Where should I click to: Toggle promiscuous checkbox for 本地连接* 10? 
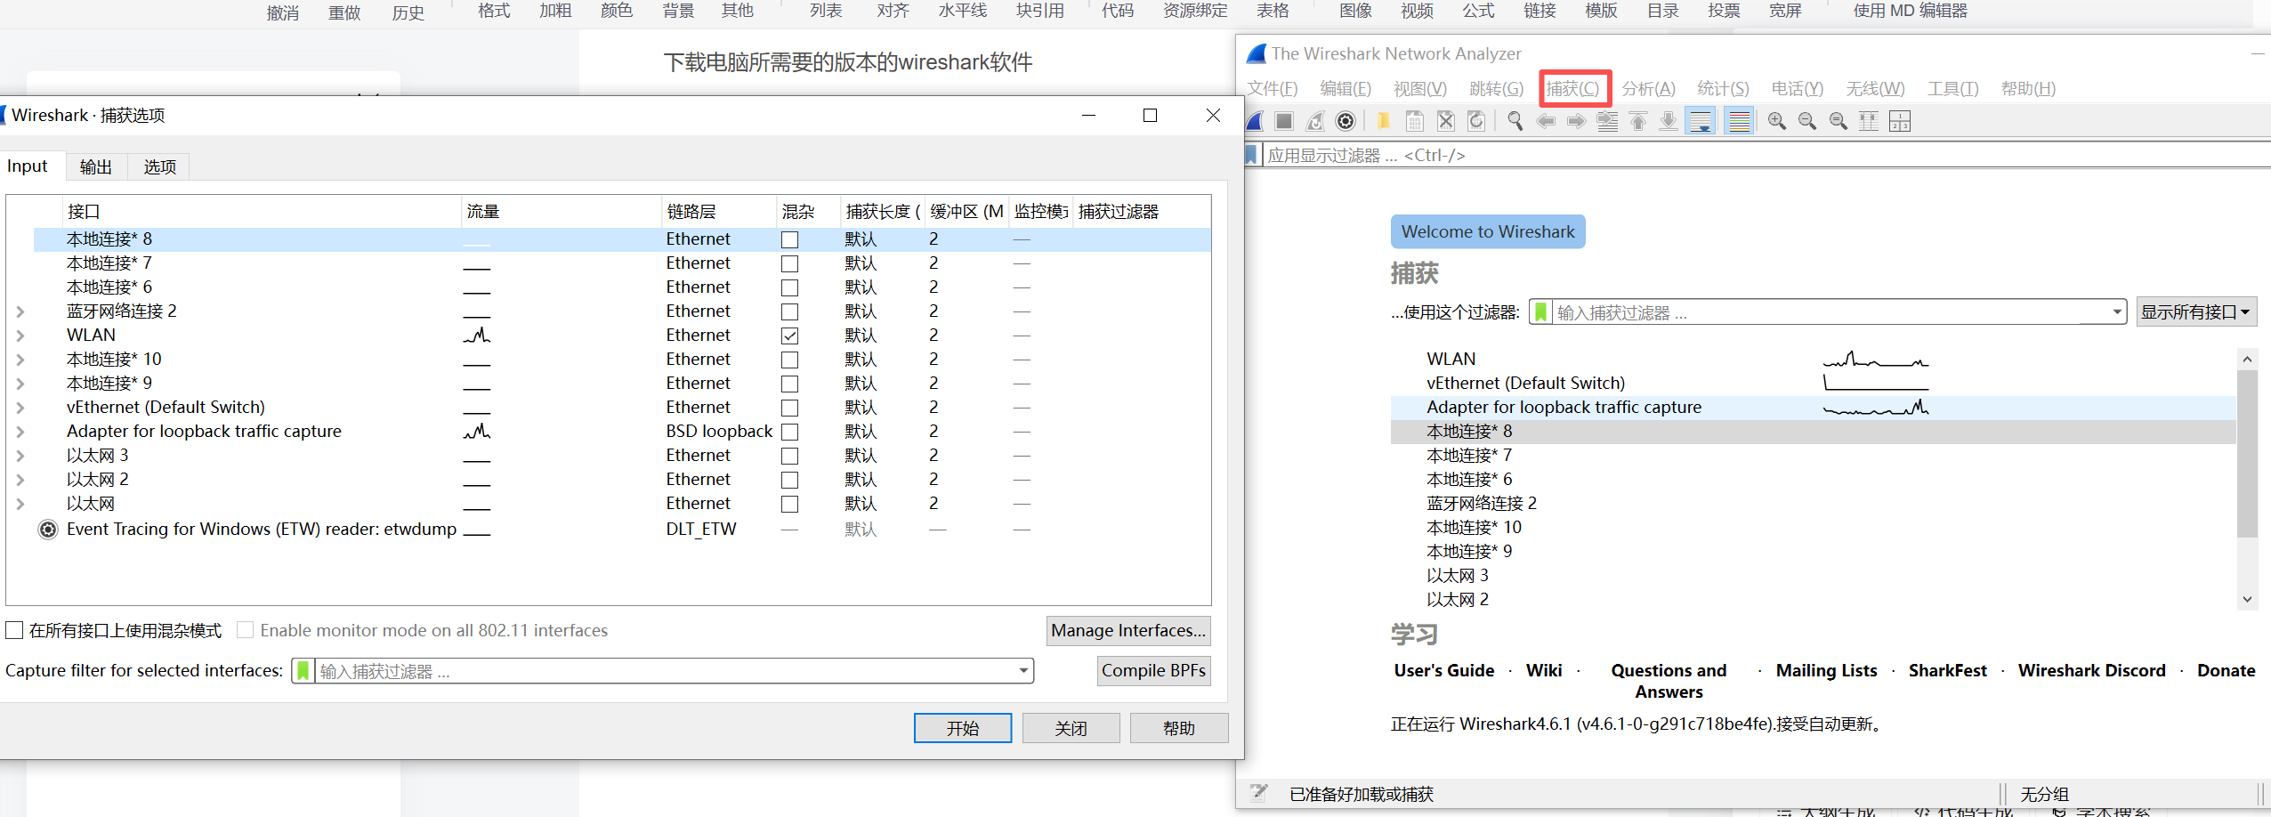click(789, 360)
